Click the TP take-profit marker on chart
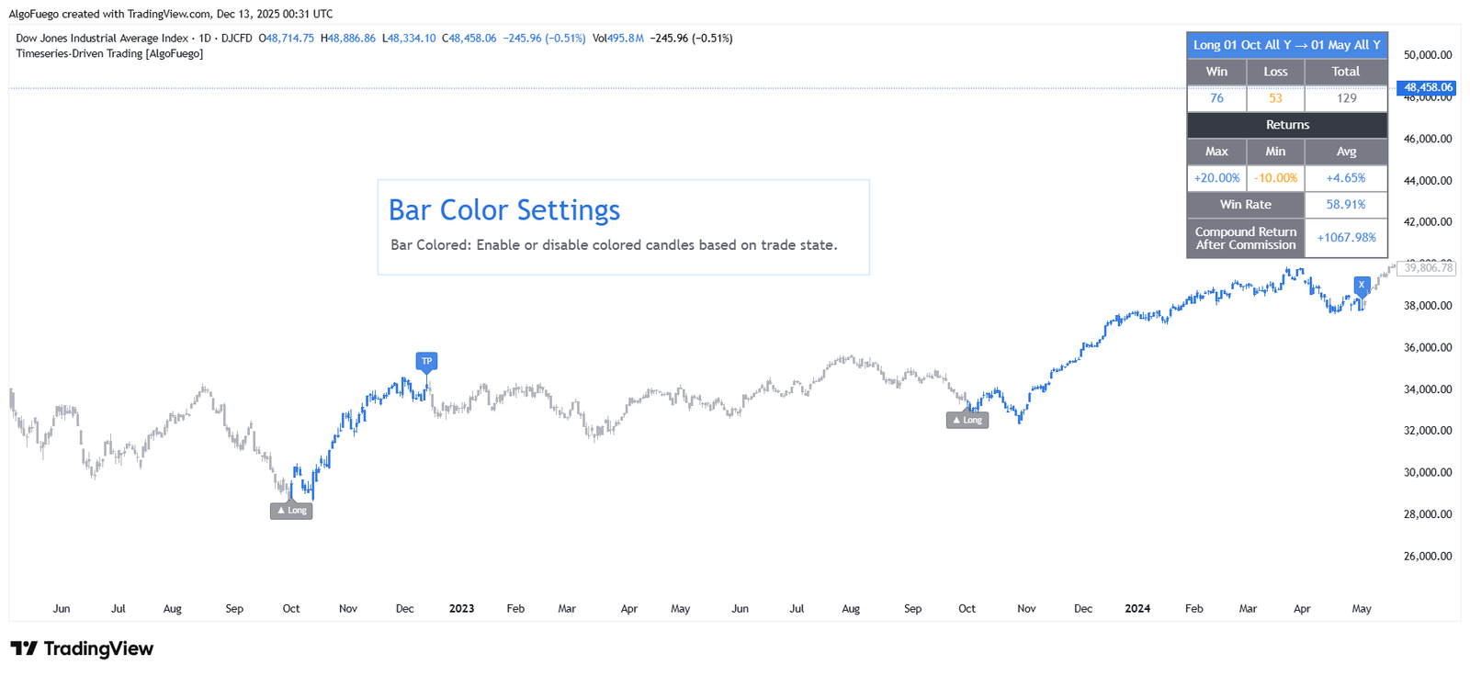 426,361
